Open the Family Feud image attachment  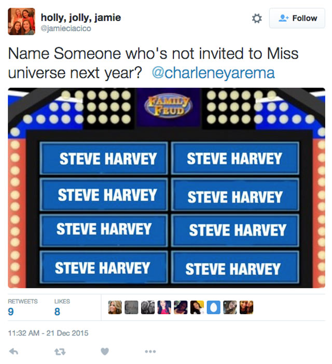167,188
